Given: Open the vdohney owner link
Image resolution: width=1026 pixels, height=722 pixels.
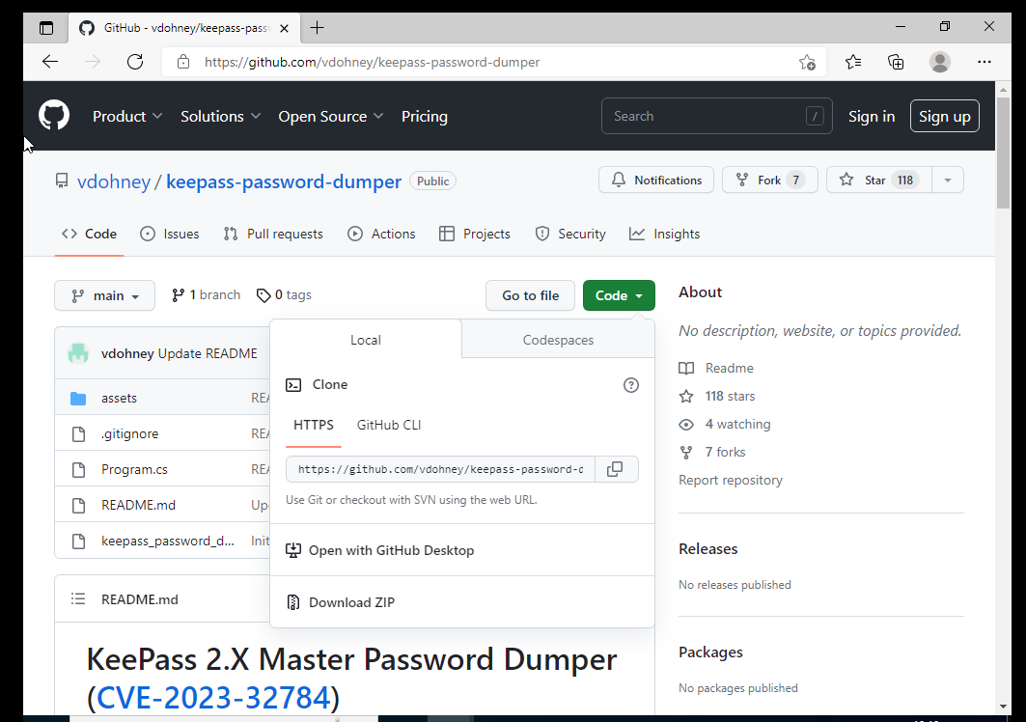Looking at the screenshot, I should point(114,181).
